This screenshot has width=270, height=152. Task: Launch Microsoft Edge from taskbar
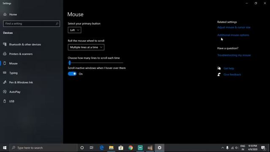coord(102,148)
